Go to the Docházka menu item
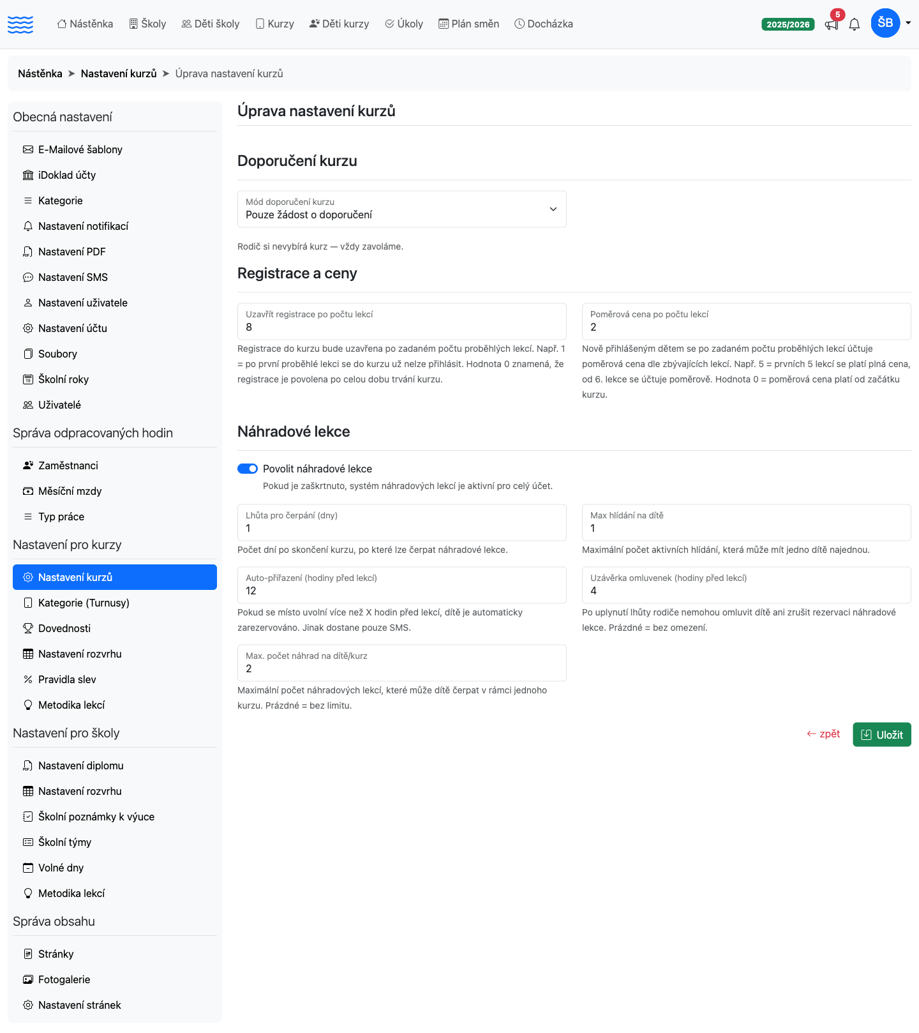 pos(544,24)
